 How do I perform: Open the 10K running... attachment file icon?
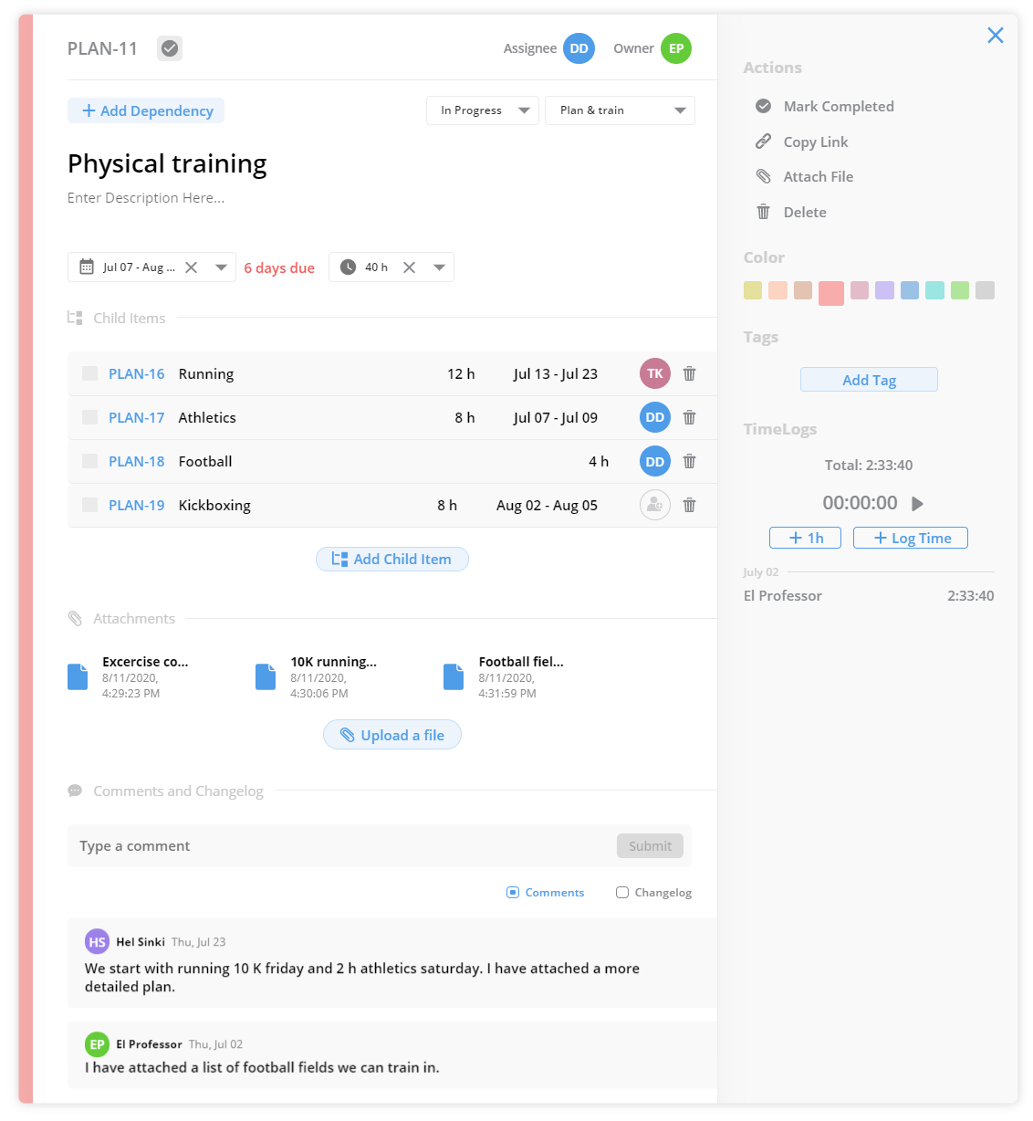266,676
